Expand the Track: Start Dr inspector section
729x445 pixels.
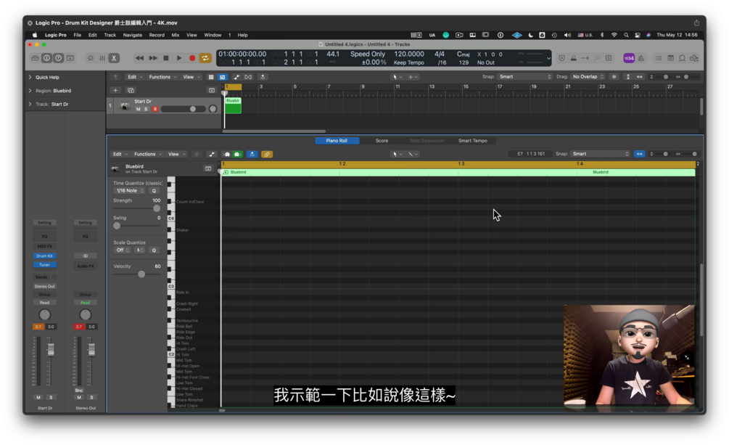point(30,105)
